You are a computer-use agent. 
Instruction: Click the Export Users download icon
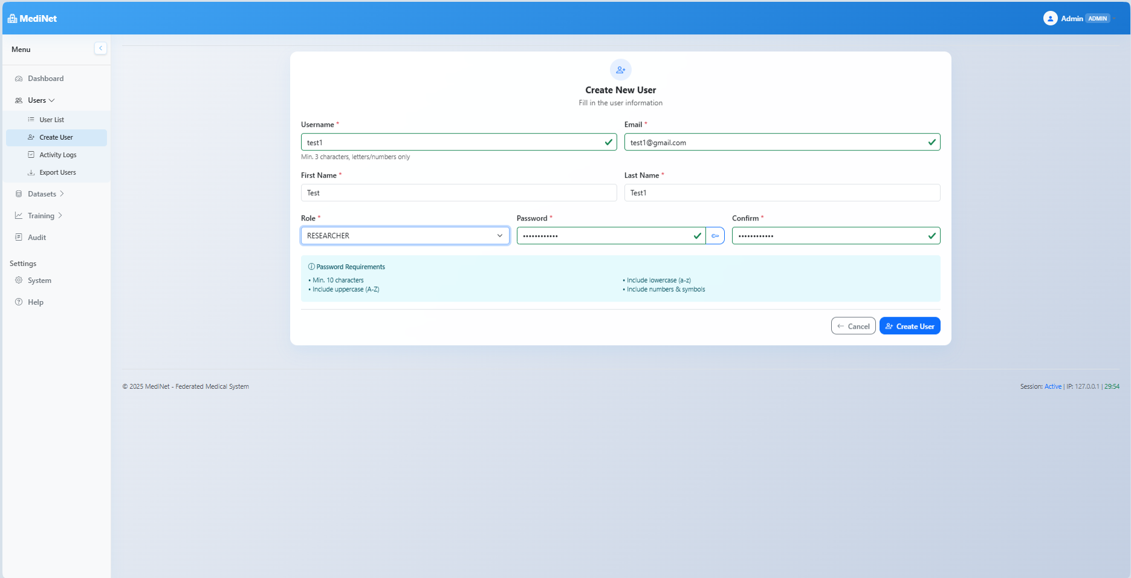click(31, 172)
